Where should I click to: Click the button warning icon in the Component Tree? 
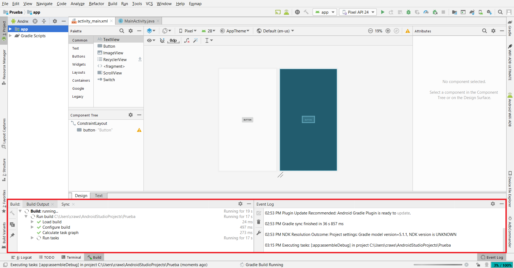click(139, 130)
